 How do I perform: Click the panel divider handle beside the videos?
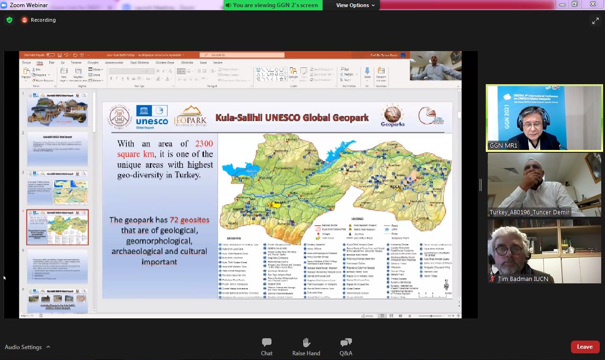click(x=481, y=185)
